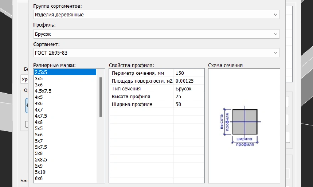Select the 4.5x7.5 size mark
The image size is (313, 187).
(43, 91)
